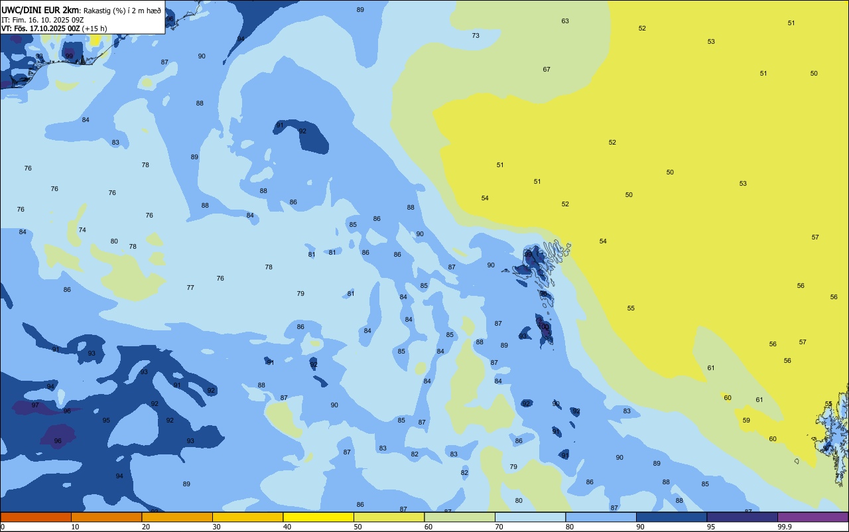Select the 'Rakastig (%) í 2 m hæð' label
Screen dimensions: 849x532
122,11
